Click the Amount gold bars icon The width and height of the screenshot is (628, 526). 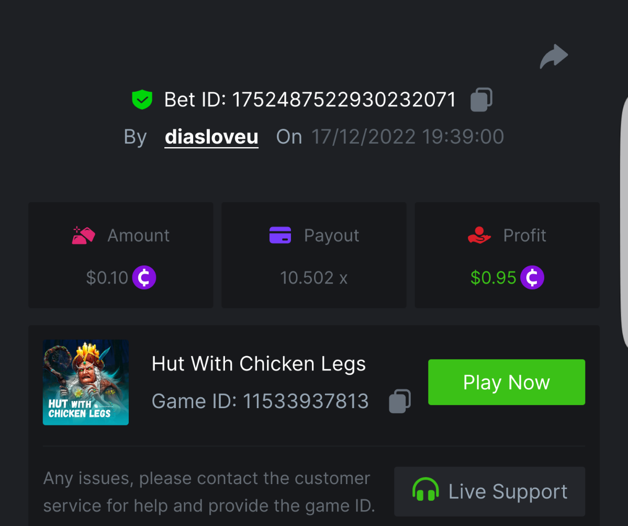(83, 236)
